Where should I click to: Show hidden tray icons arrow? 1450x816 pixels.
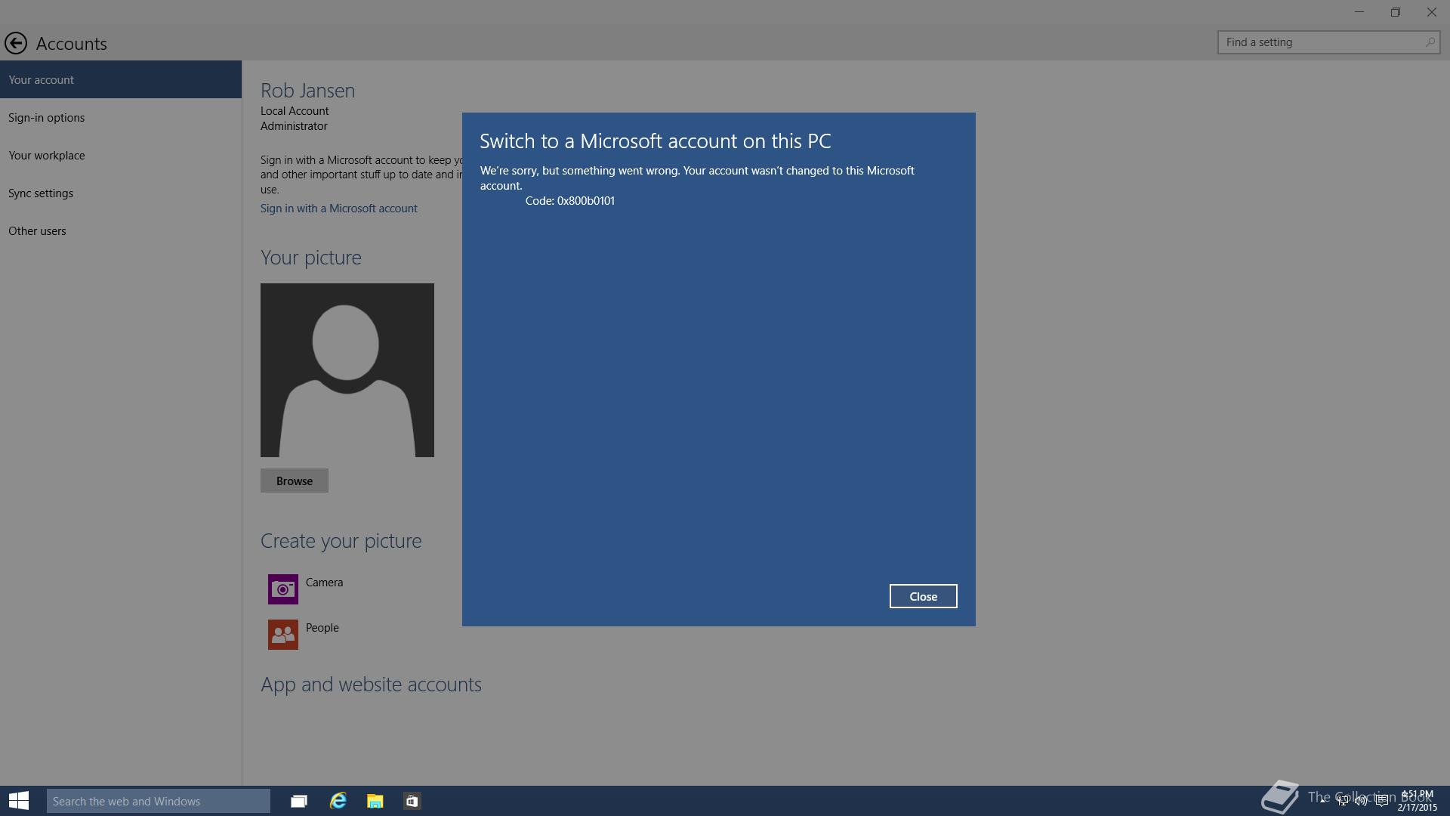point(1323,799)
